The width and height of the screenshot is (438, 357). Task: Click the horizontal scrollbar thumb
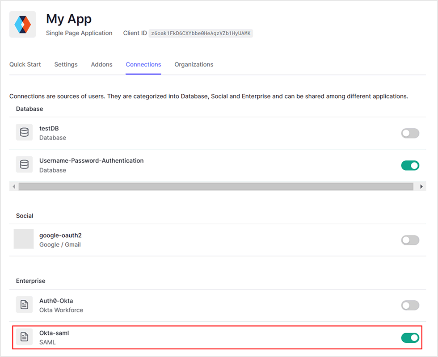point(215,186)
